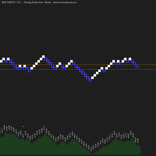The image size is (156, 156).
Task: Click the lowest blue Renko brick at the trough
Action: pos(90,80)
